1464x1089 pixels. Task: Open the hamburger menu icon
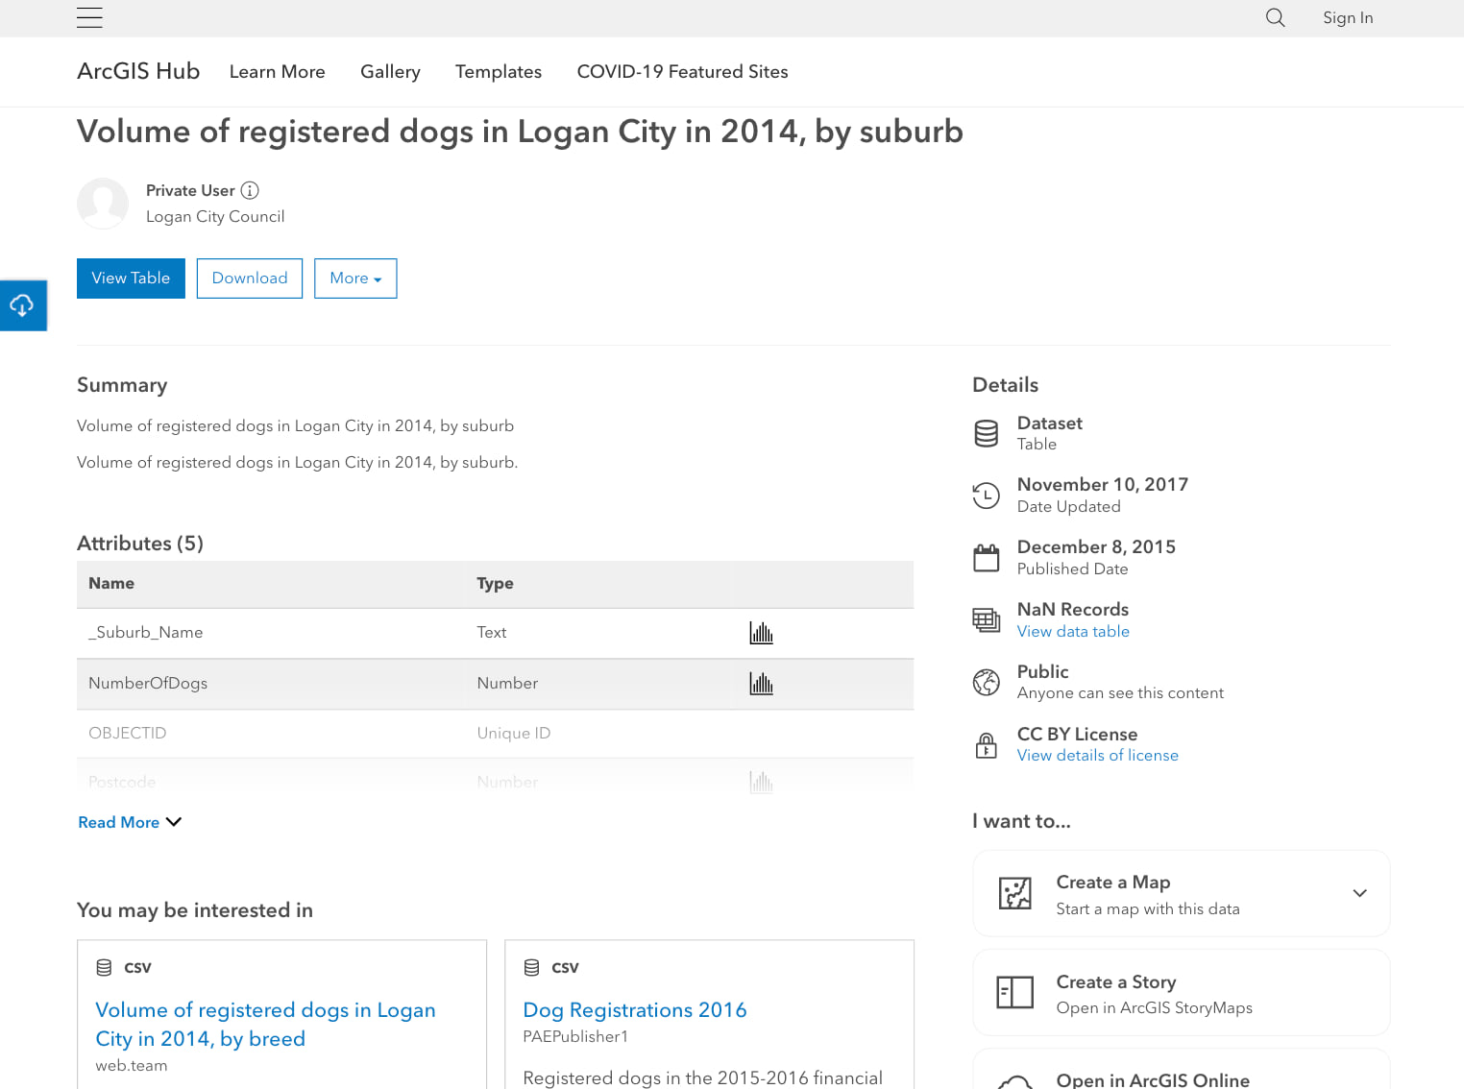pos(89,17)
